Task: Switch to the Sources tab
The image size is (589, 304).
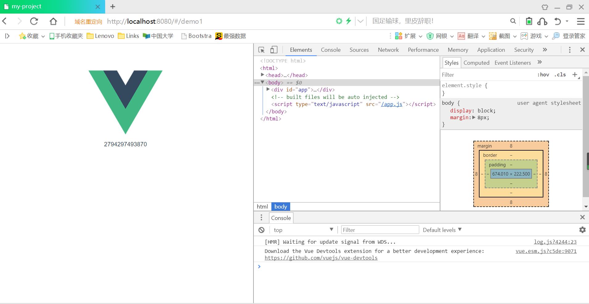Action: tap(359, 50)
